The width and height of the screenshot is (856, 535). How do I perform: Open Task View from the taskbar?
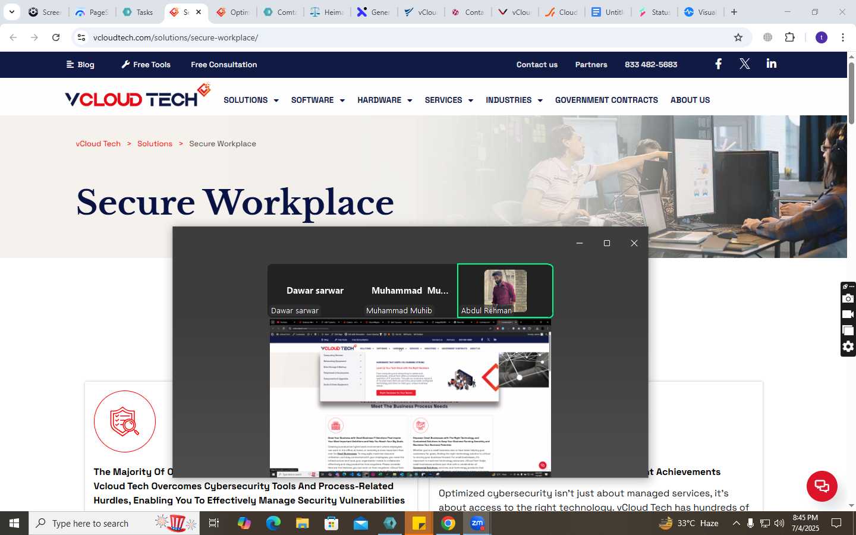point(214,523)
